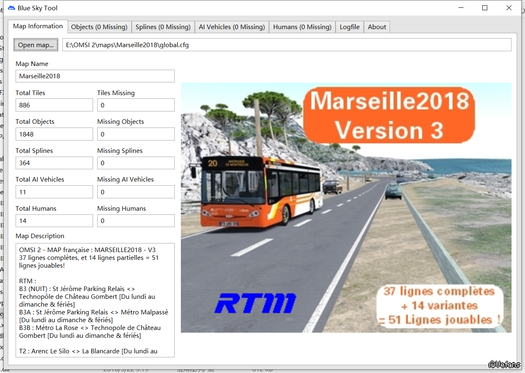Image resolution: width=525 pixels, height=373 pixels.
Task: Focus the Total Splines value field
Action: click(x=54, y=163)
